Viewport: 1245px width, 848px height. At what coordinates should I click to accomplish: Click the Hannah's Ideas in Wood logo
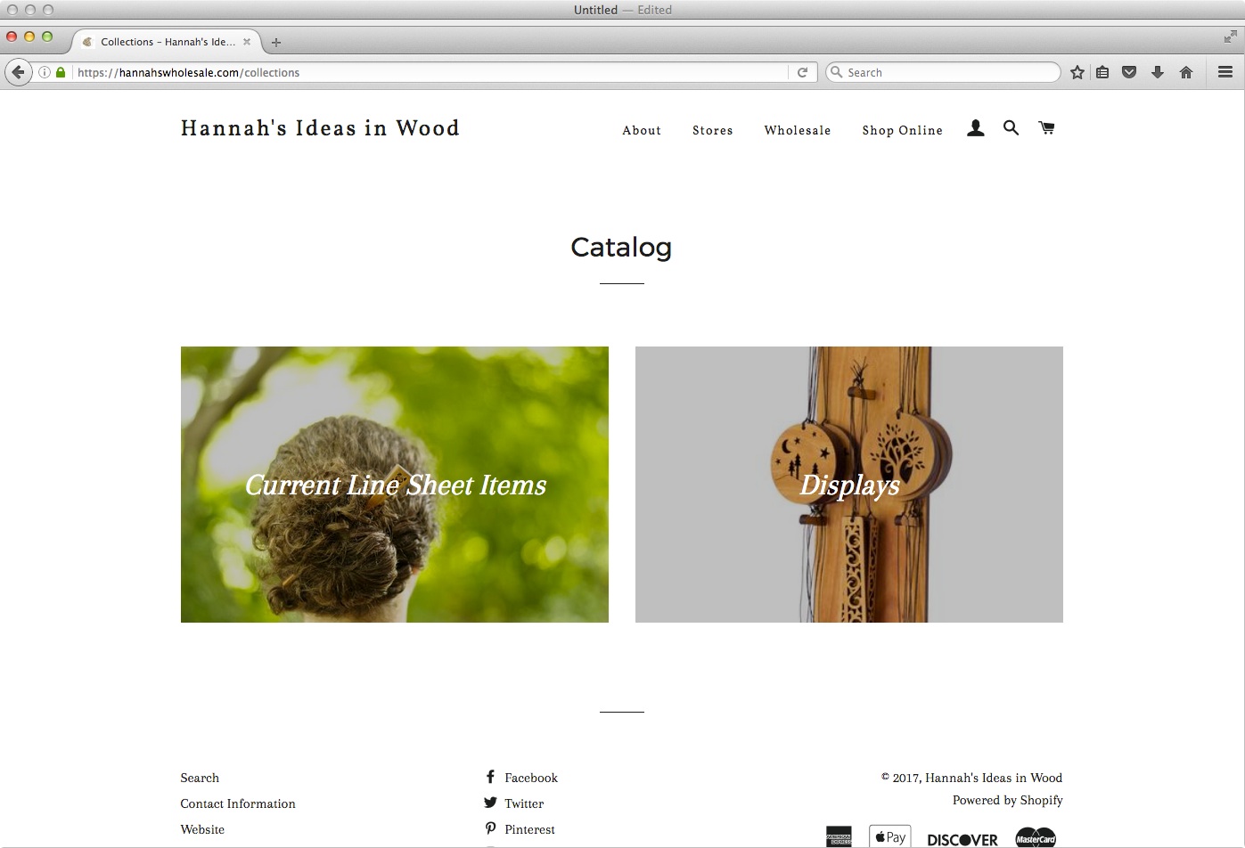click(320, 128)
